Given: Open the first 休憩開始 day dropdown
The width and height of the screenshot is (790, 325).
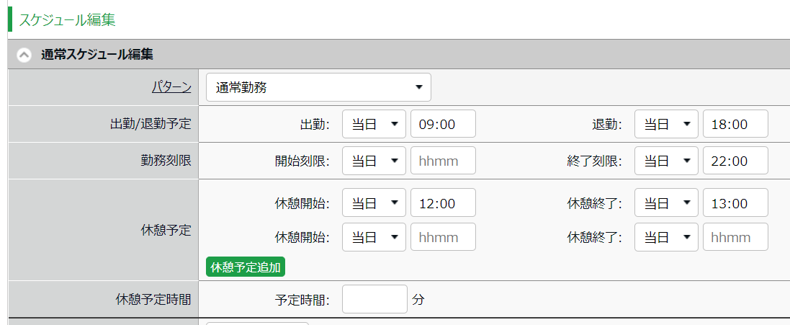Looking at the screenshot, I should pyautogui.click(x=374, y=202).
